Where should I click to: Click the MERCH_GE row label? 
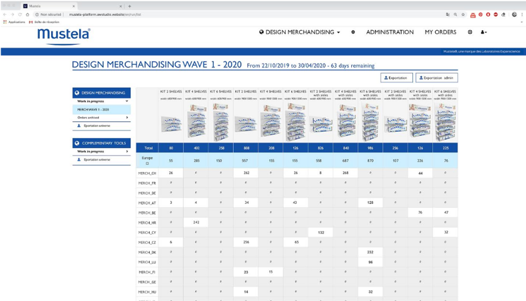pos(147,282)
